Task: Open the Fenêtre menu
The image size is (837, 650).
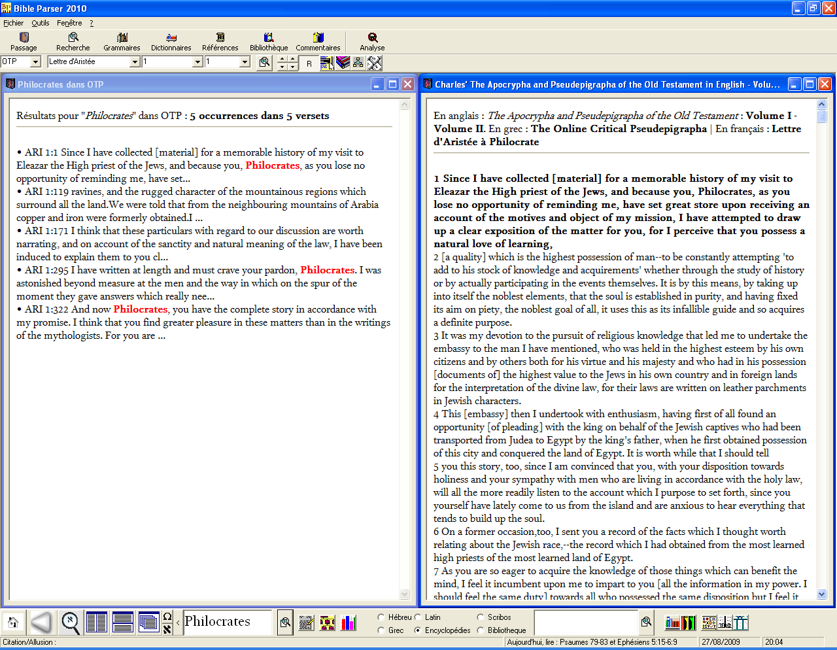Action: pos(69,23)
